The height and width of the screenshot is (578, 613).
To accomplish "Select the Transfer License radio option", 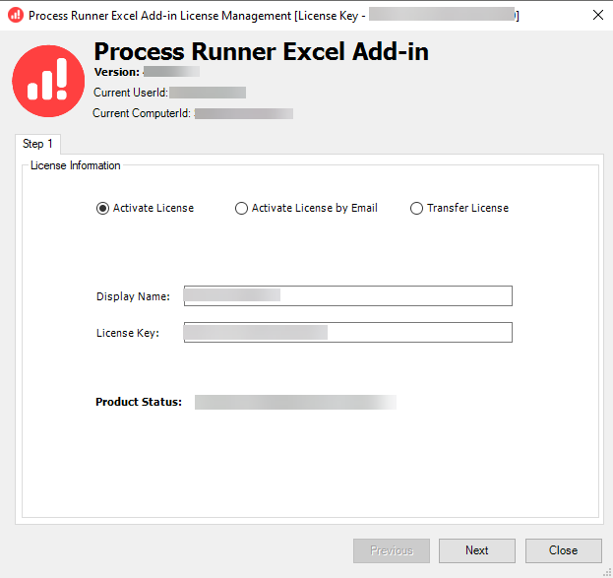I will (417, 208).
